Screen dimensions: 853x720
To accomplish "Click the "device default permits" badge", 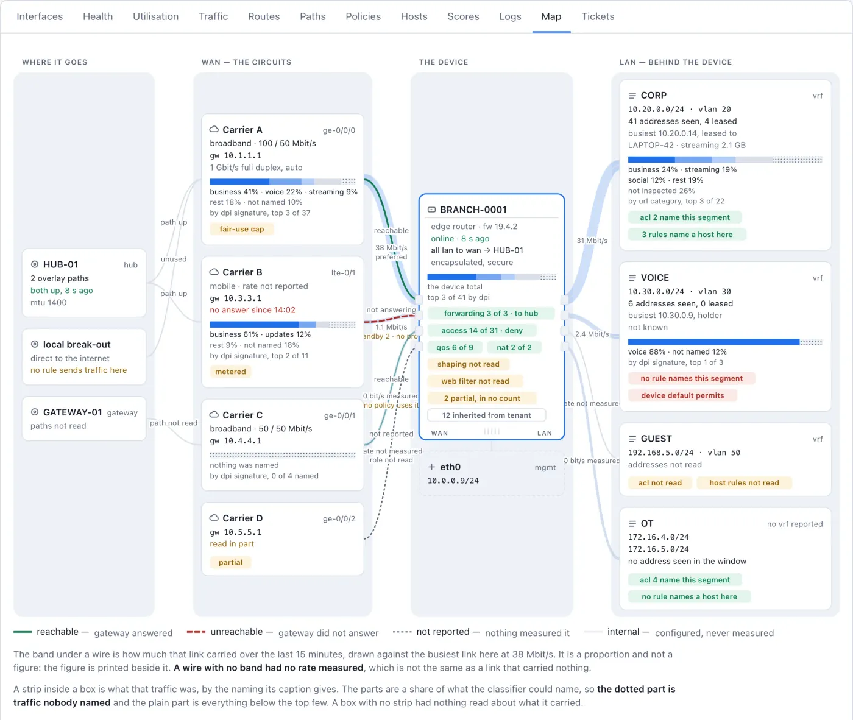I will coord(682,396).
